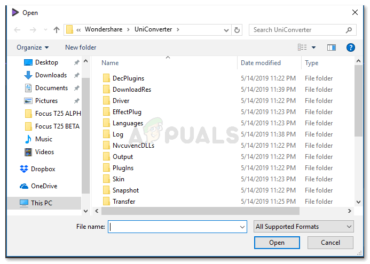Select OneDrive in navigation pane
The width and height of the screenshot is (370, 264).
tap(44, 186)
